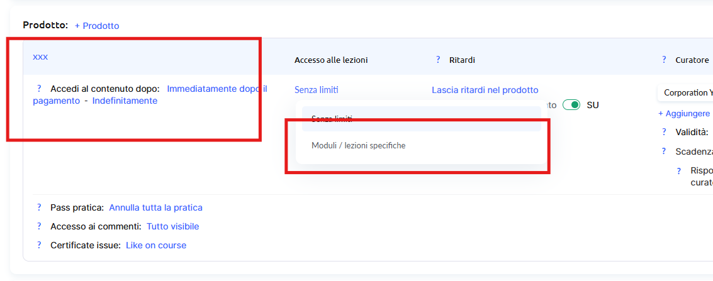Image resolution: width=713 pixels, height=281 pixels.
Task: Click the Like on course setting
Action: (156, 245)
